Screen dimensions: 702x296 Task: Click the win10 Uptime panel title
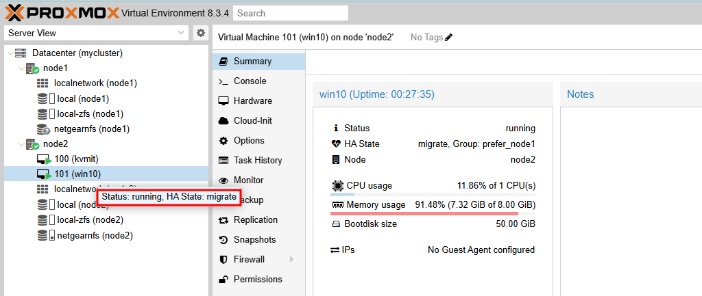pyautogui.click(x=377, y=94)
